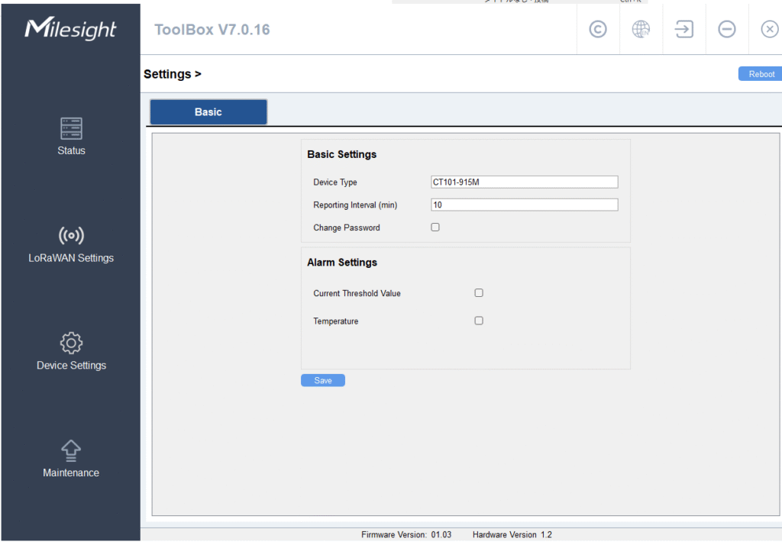Switch to the Basic tab
The width and height of the screenshot is (782, 542).
point(208,111)
